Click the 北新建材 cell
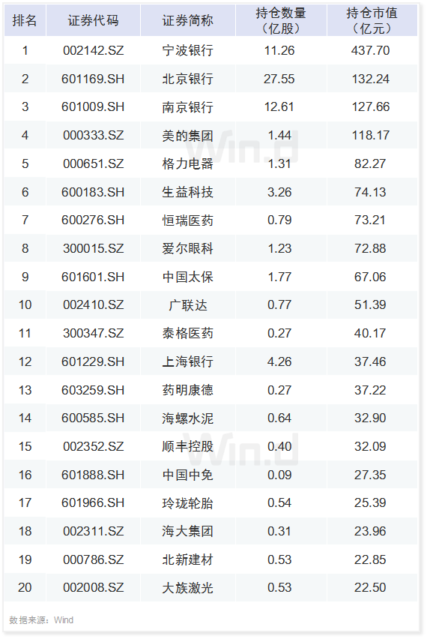Viewport: 427px width, 639px height. point(187,560)
